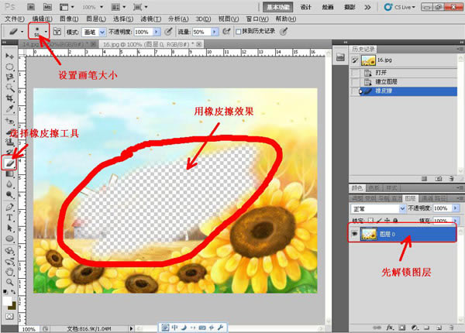Toggle lock transparent pixels
Screen dimensions: 465x333
(x=370, y=221)
